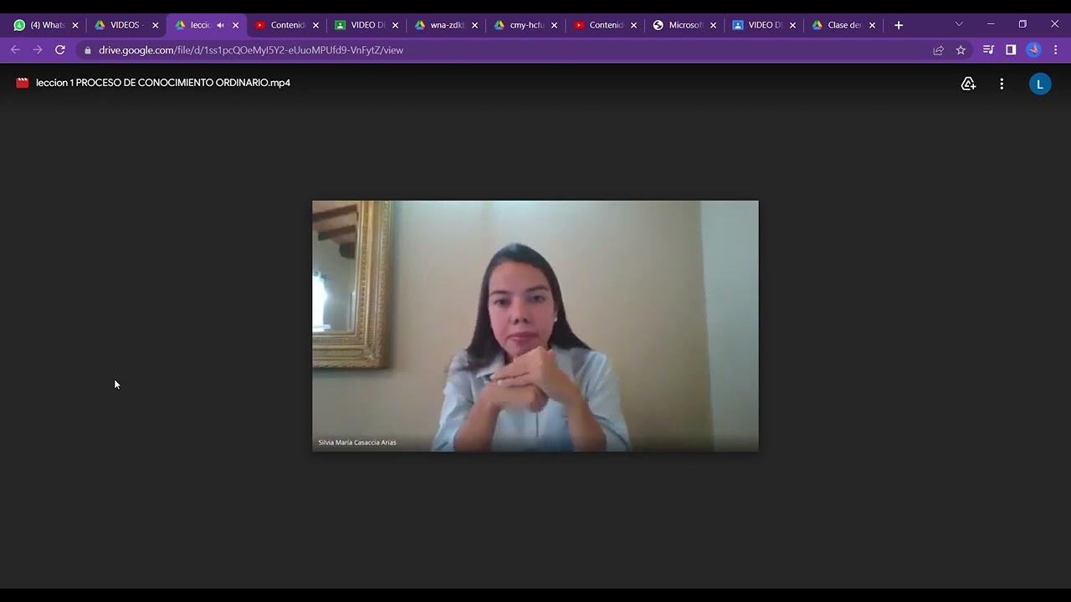Screen dimensions: 1071x602
Task: Open Chrome three-dot menu
Action: click(1056, 50)
